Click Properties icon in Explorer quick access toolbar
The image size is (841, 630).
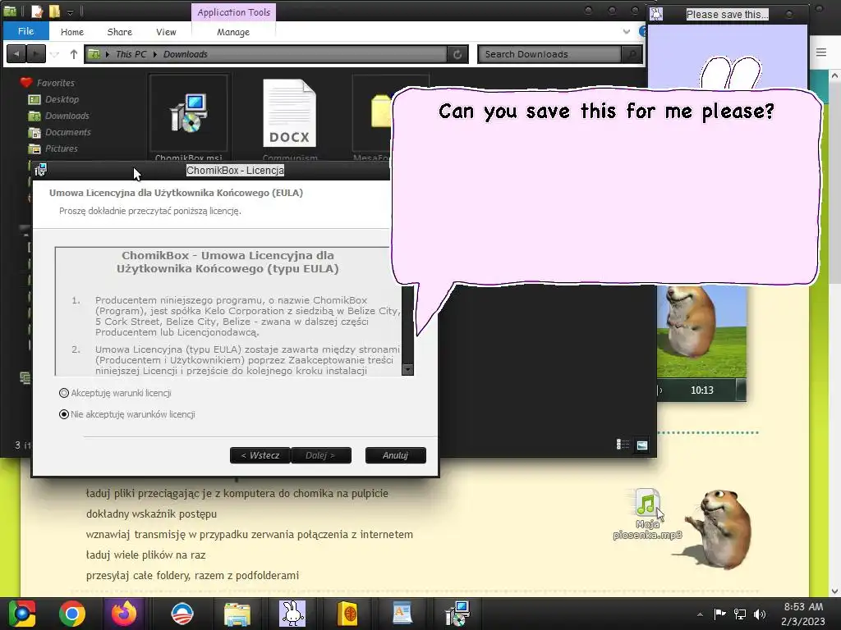pos(36,11)
